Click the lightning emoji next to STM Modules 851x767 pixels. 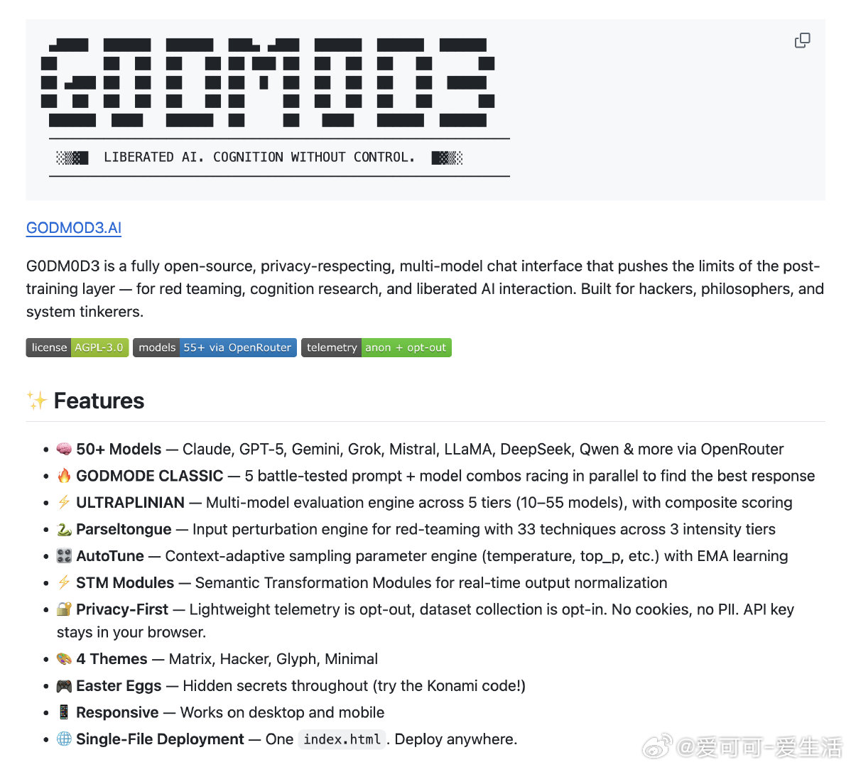pos(64,582)
